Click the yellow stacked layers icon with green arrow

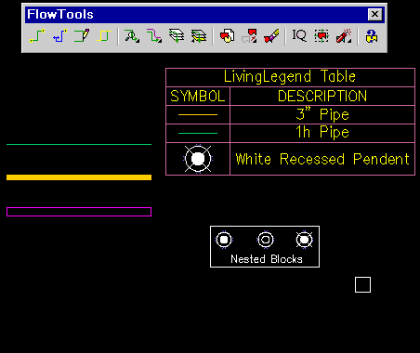pyautogui.click(x=199, y=36)
